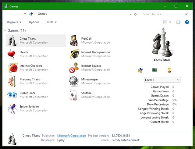Select the FreeCell king icon
Screen dimensions: 195x149
pyautogui.click(x=74, y=41)
